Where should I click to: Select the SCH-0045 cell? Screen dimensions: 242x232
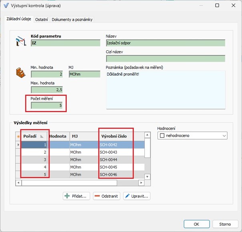point(121,167)
